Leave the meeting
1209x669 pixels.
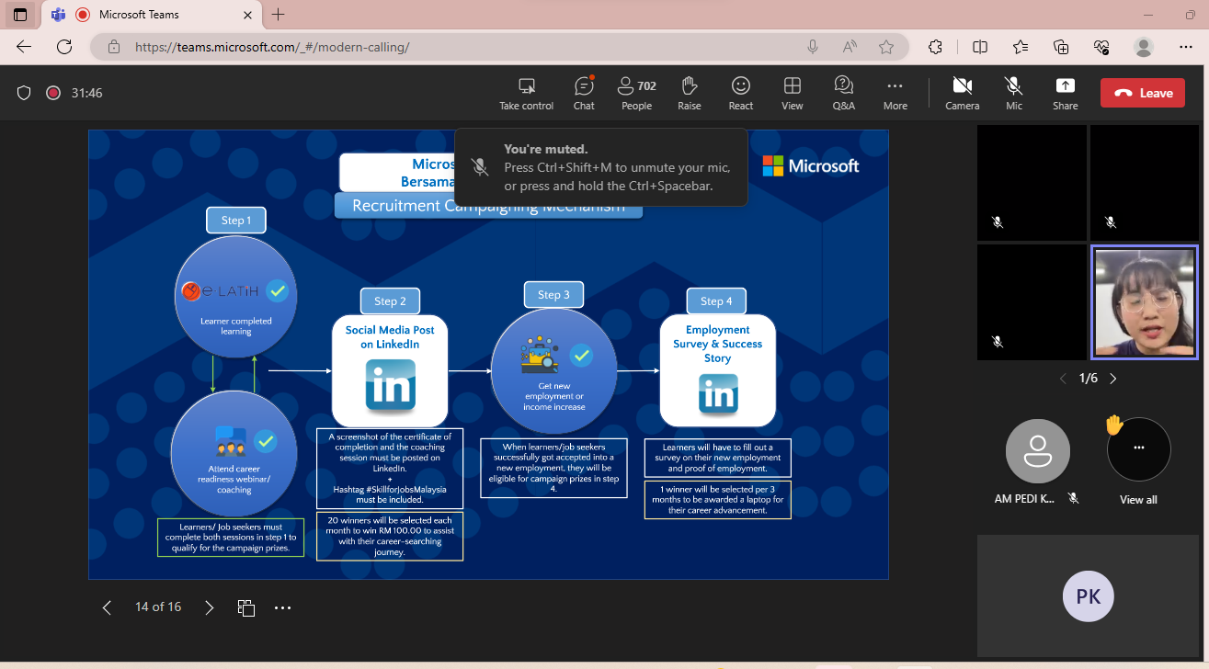tap(1143, 93)
